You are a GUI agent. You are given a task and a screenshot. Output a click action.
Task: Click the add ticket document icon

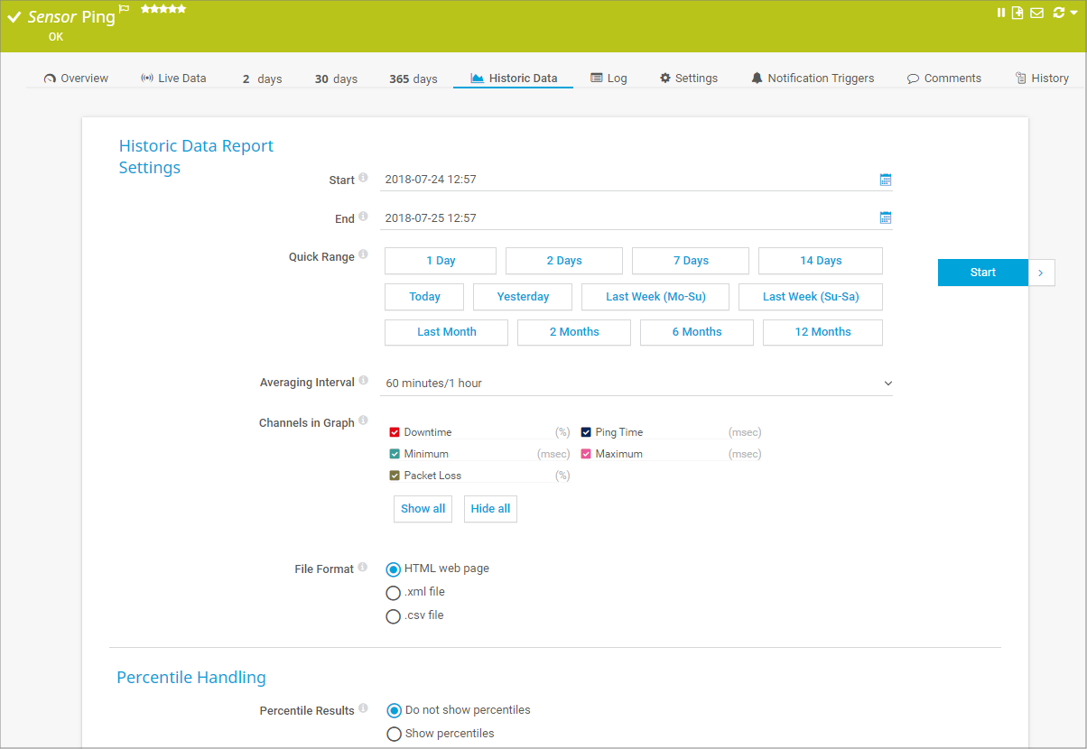1017,13
